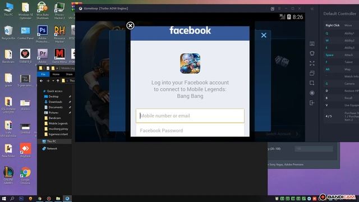Open the File tab in File Explorer
Viewport: 359px width, 202px height.
tap(43, 74)
